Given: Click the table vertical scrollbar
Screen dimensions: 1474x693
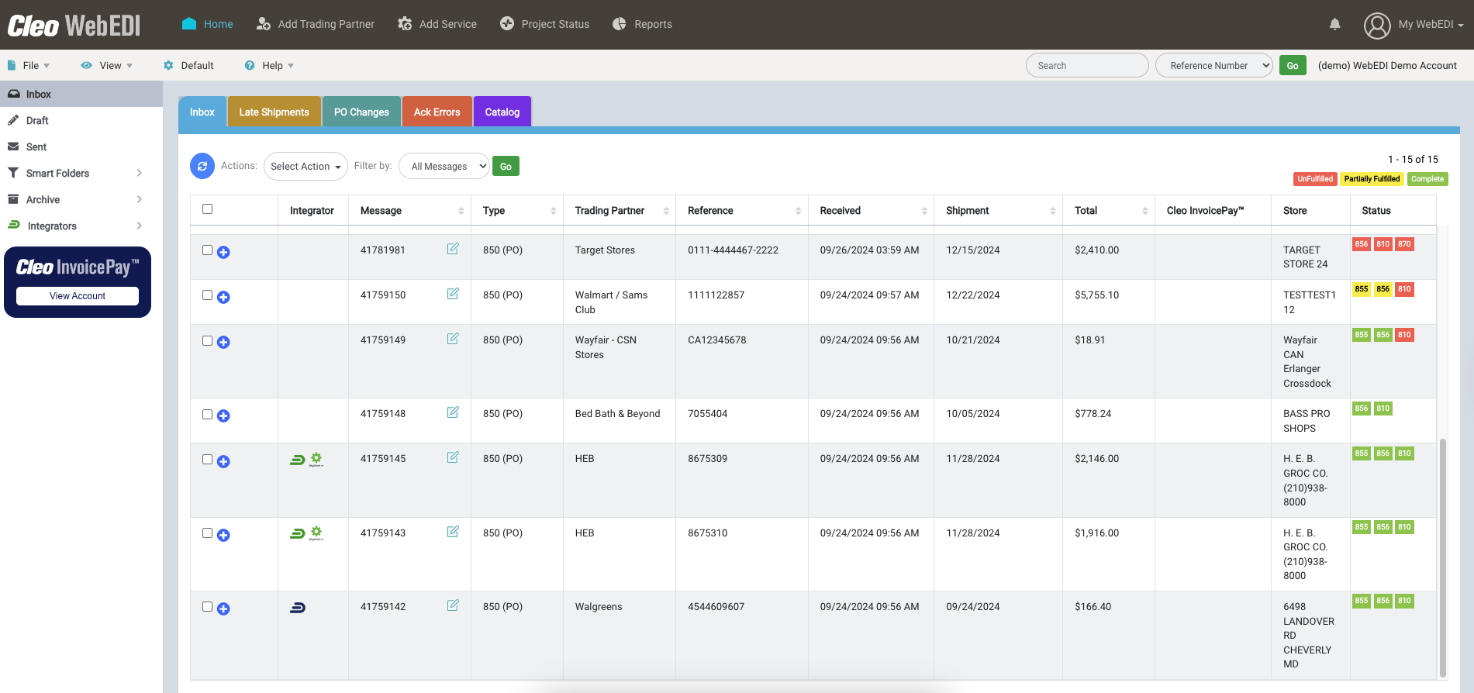Looking at the screenshot, I should (x=1442, y=558).
